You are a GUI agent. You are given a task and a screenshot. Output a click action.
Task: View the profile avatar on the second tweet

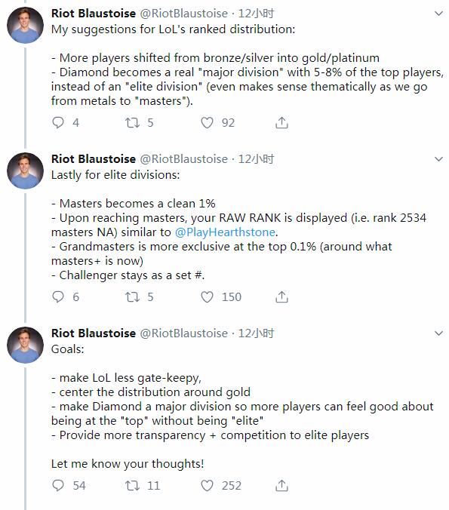(25, 171)
